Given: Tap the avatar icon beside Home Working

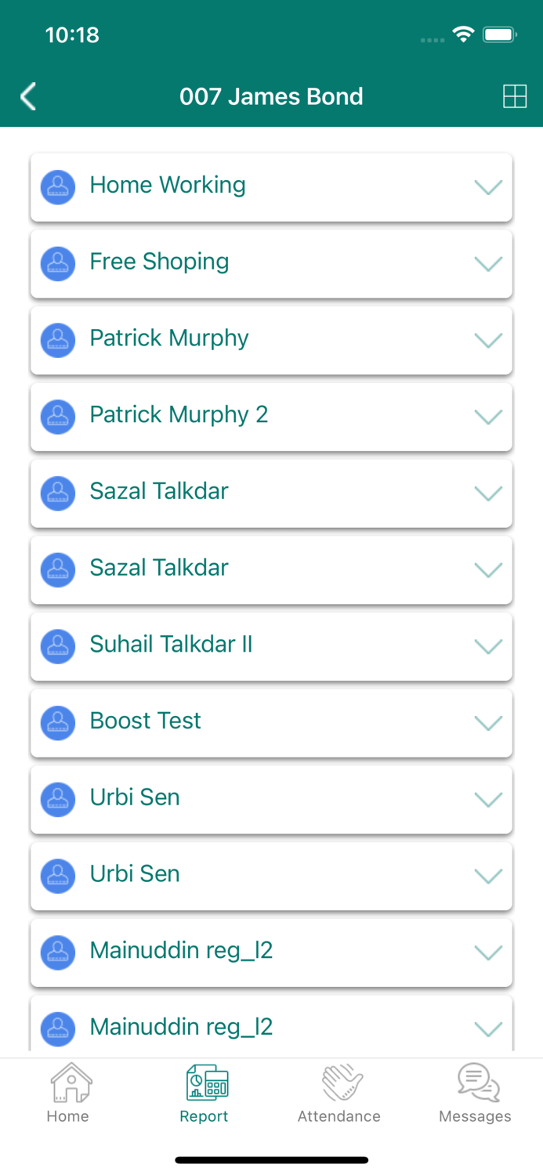Looking at the screenshot, I should [57, 187].
